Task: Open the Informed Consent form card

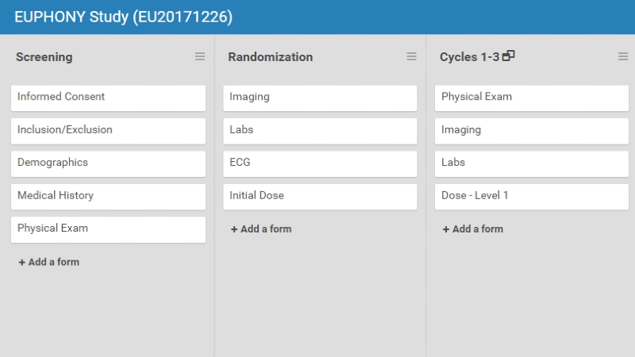Action: tap(108, 98)
